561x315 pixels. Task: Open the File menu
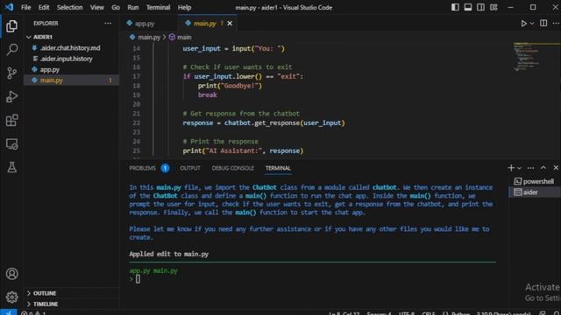tap(25, 8)
